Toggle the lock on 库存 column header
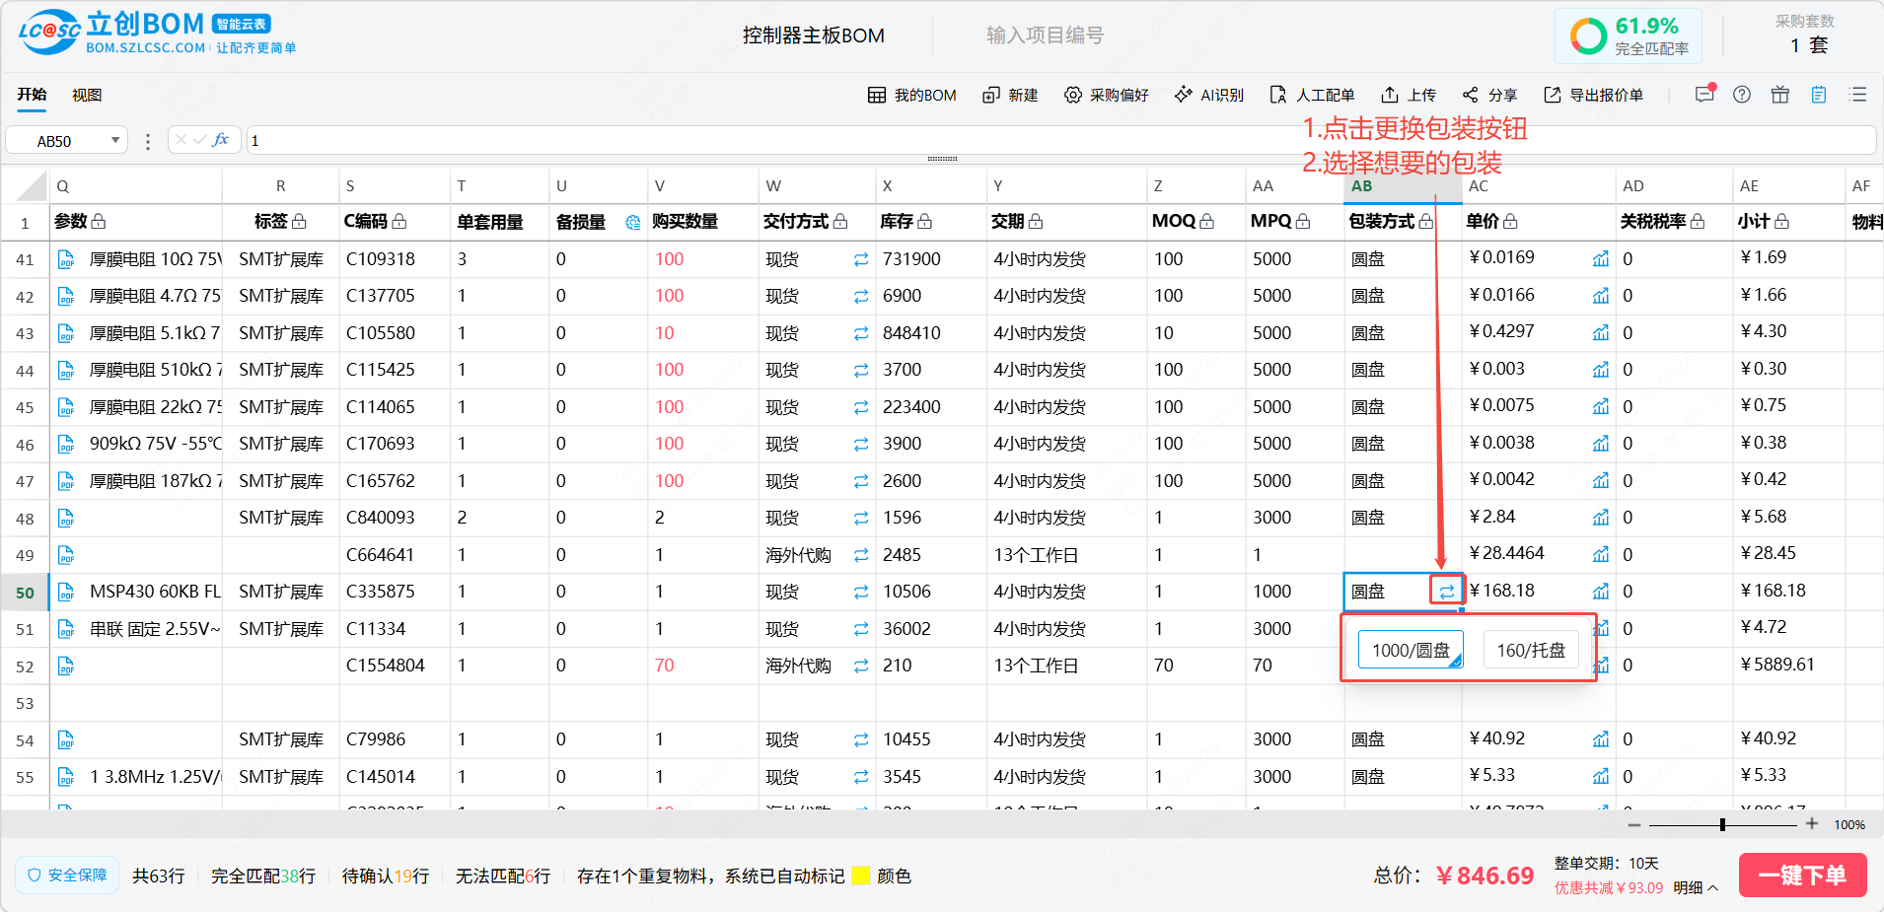This screenshot has width=1884, height=912. click(924, 222)
